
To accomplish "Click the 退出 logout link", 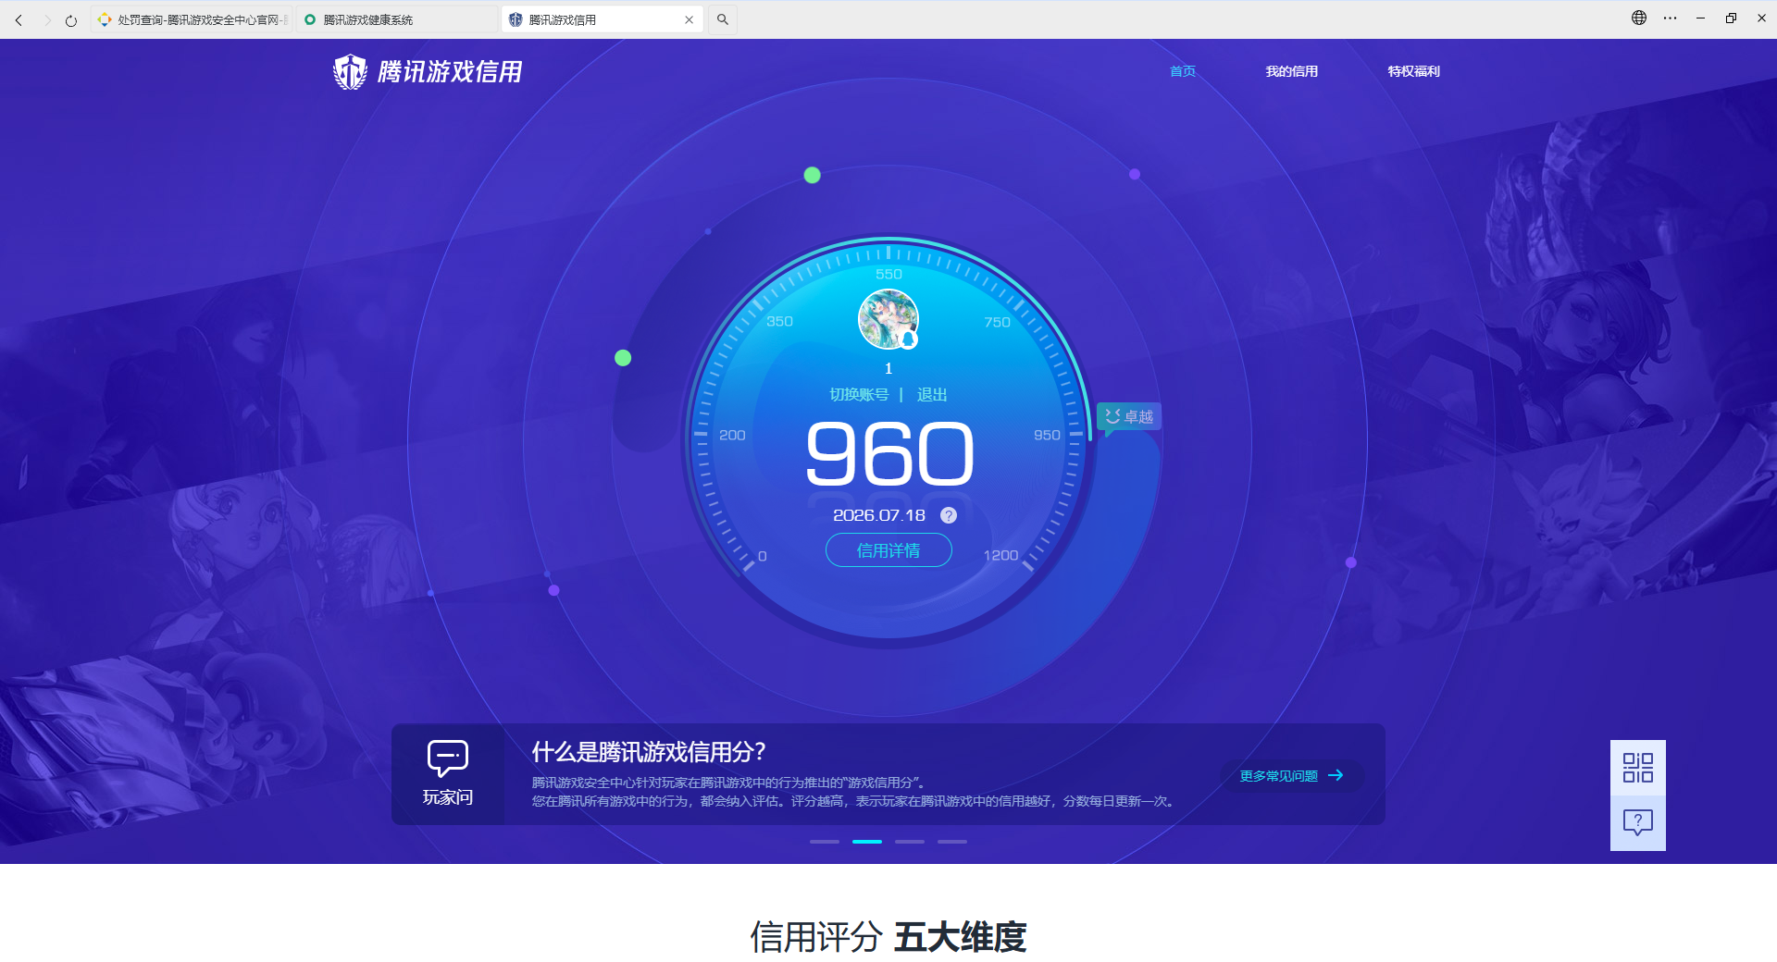I will coord(932,394).
